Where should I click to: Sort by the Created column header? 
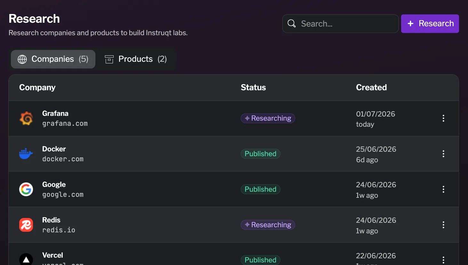[x=371, y=87]
